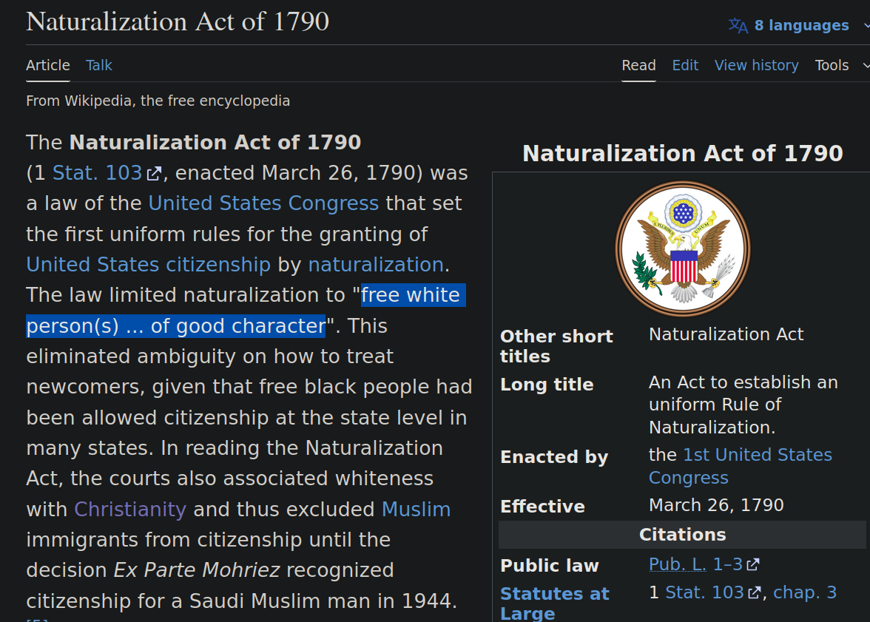This screenshot has width=870, height=622.
Task: Open the Muslim link
Action: coord(416,510)
